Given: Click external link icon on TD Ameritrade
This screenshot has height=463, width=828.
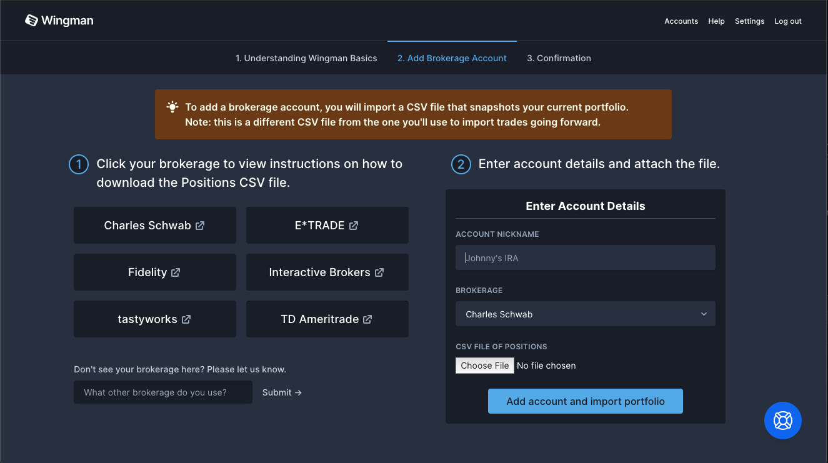Looking at the screenshot, I should coord(367,319).
